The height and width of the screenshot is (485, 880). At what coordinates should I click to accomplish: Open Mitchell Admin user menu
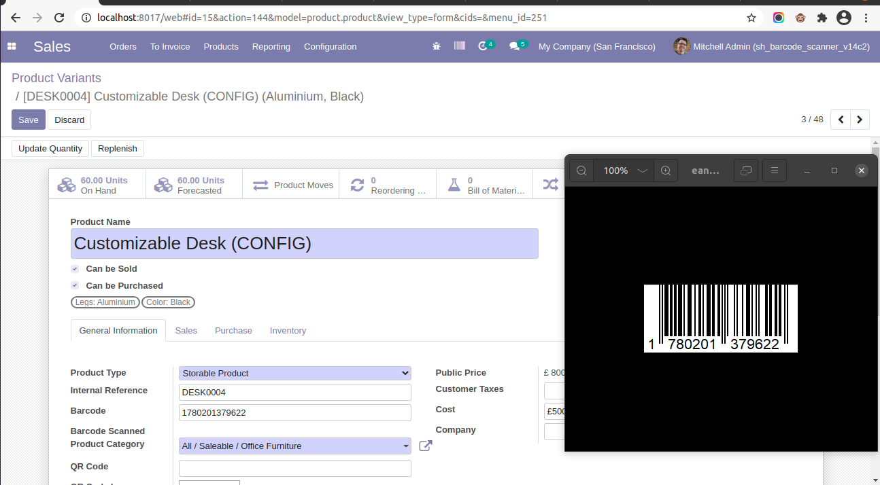click(772, 46)
